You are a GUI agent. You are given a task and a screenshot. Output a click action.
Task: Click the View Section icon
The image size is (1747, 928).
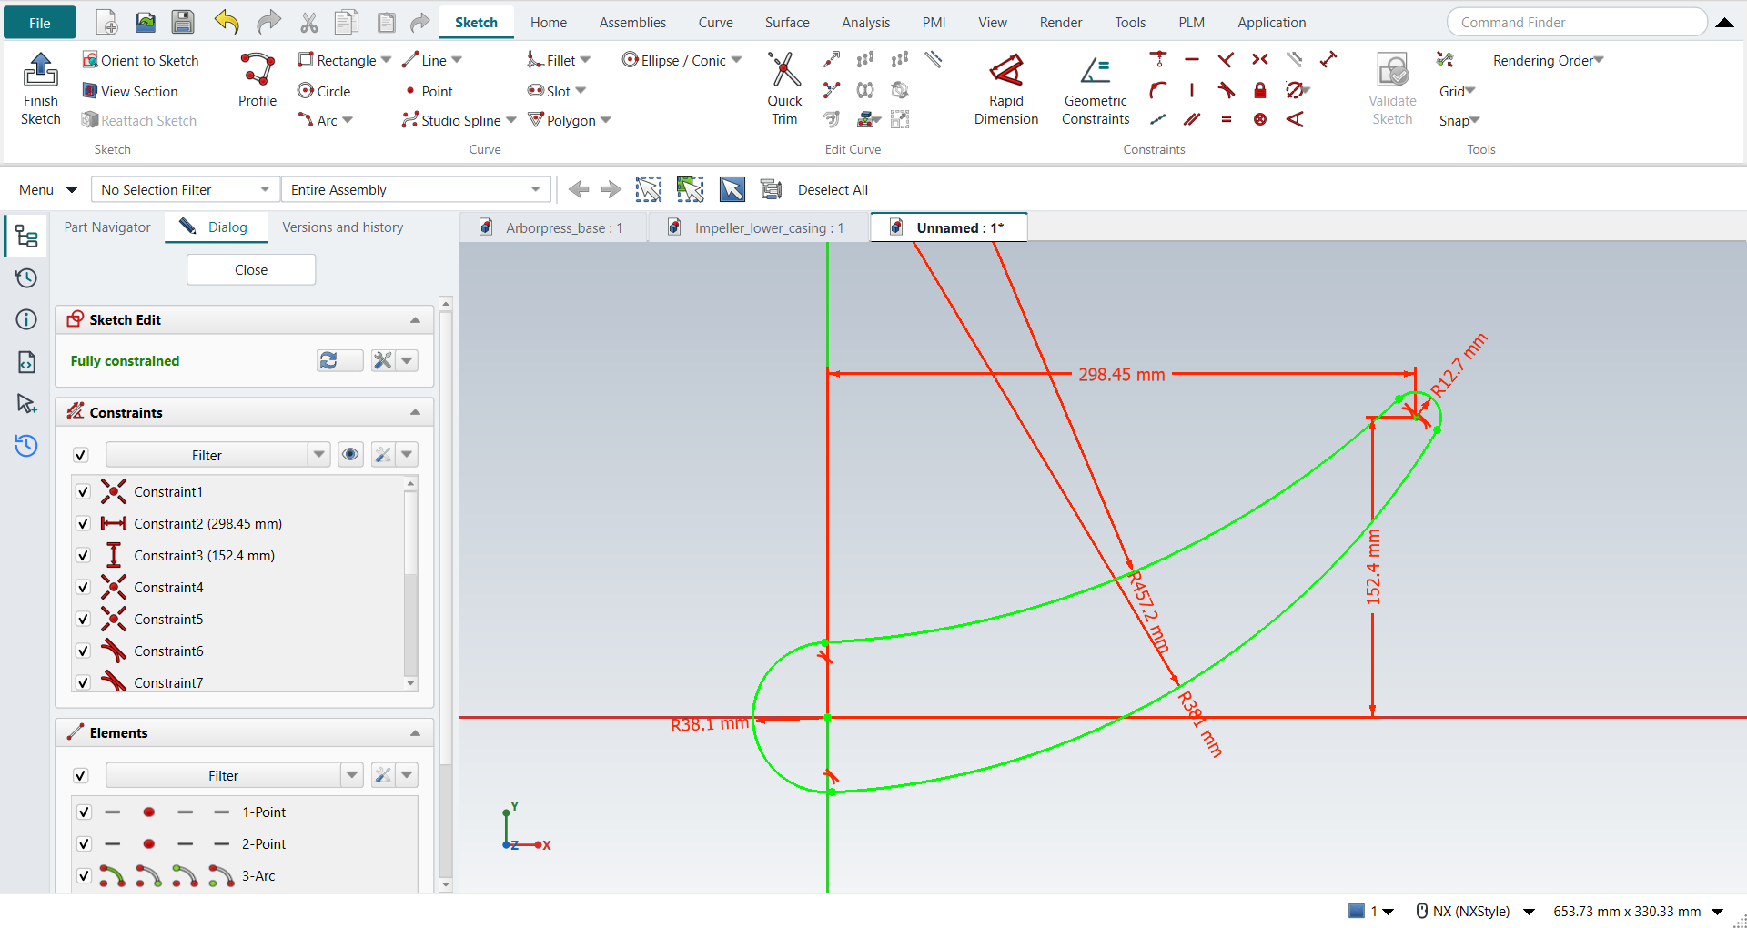(90, 91)
